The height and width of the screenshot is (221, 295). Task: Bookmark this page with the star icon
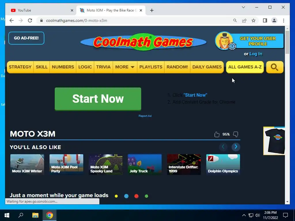(x=254, y=20)
